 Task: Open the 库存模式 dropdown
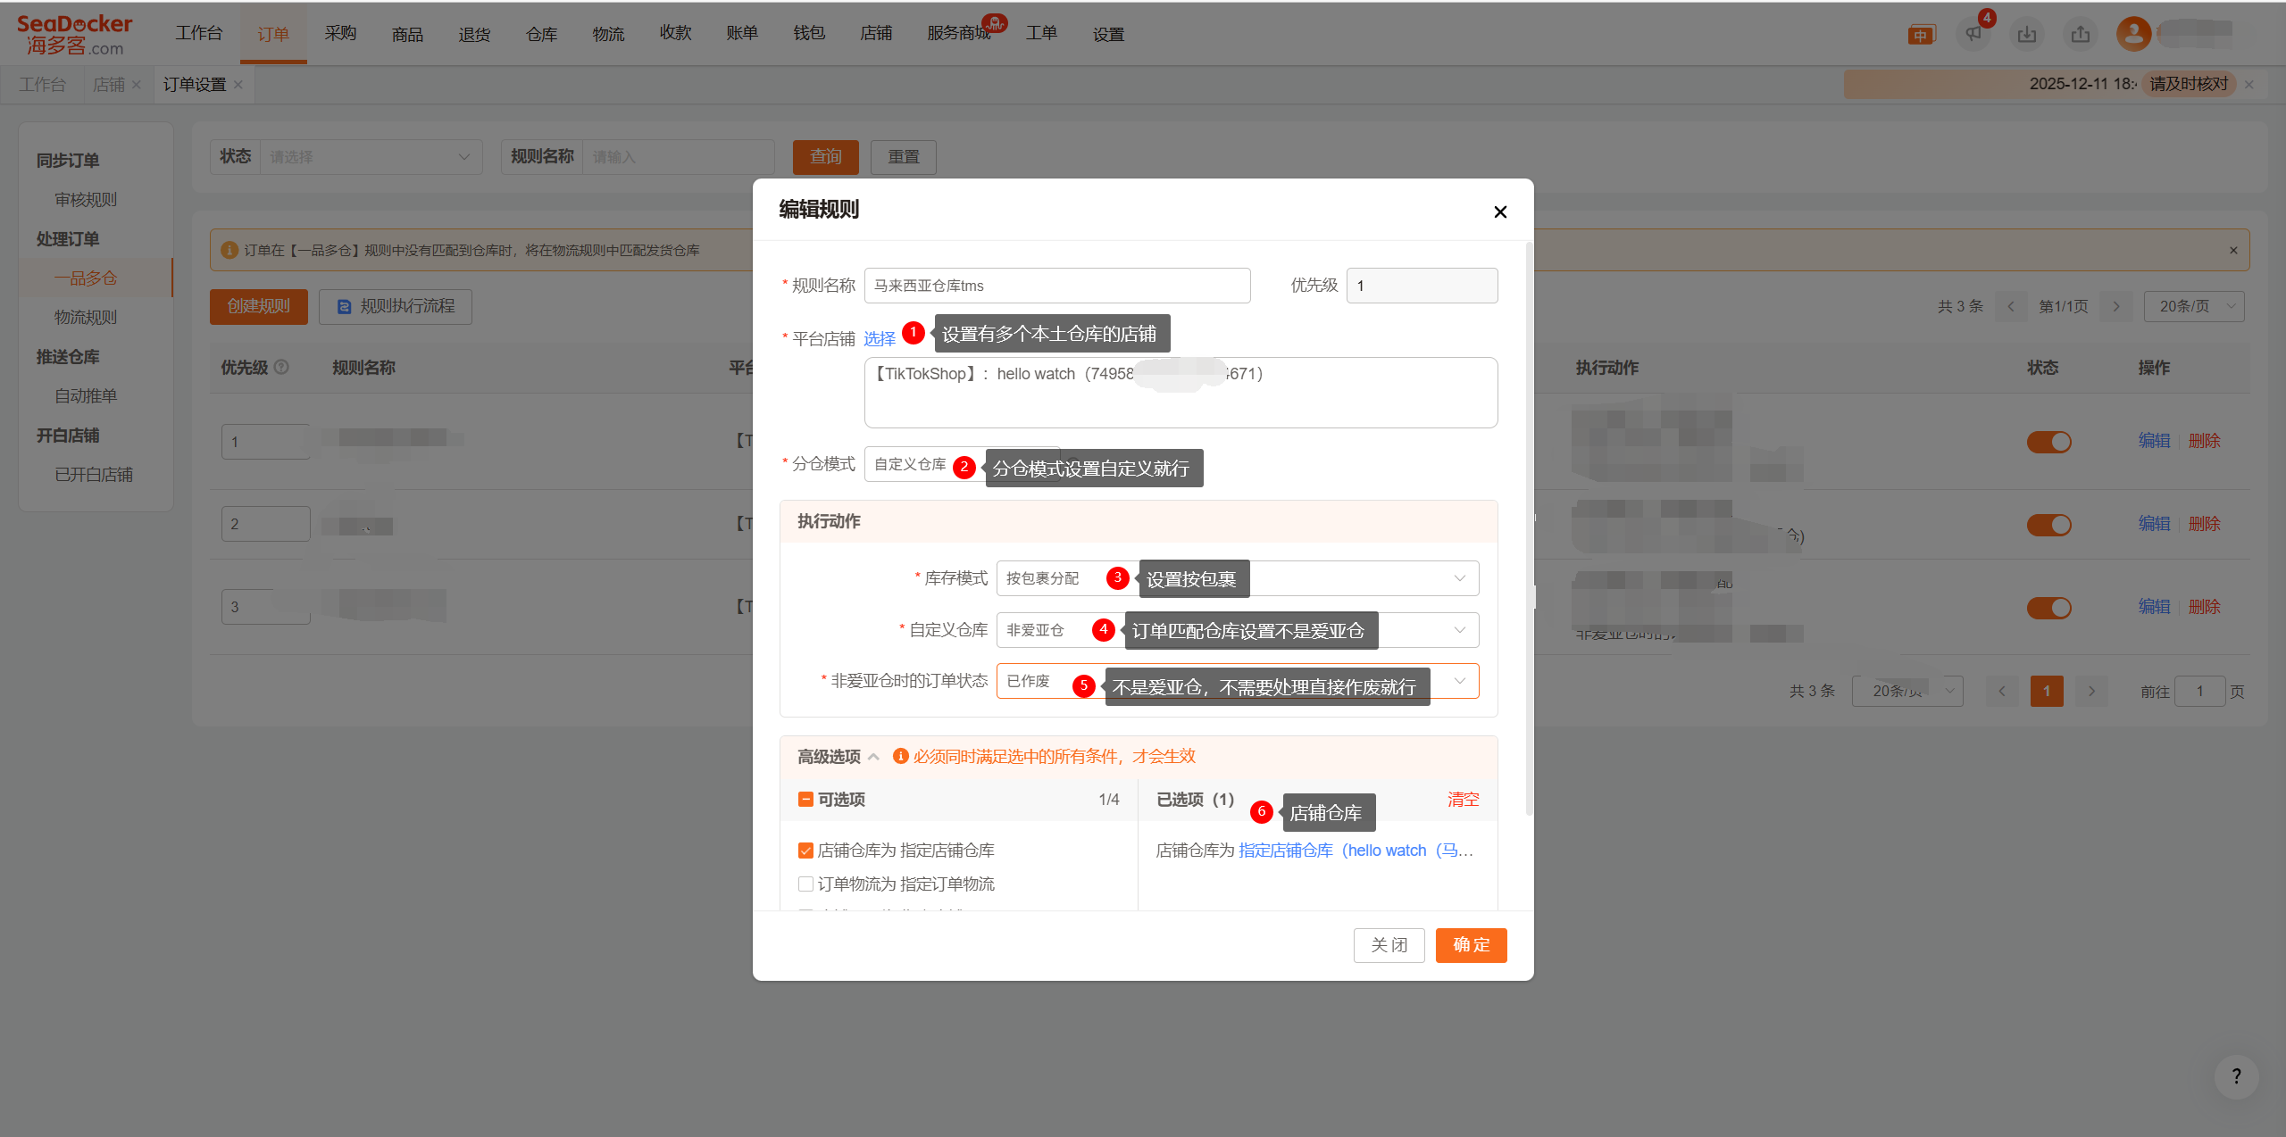(x=1459, y=578)
